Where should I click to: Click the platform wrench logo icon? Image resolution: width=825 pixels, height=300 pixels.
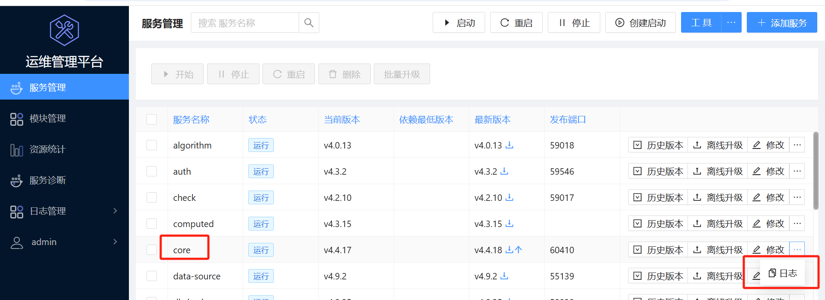(x=64, y=30)
